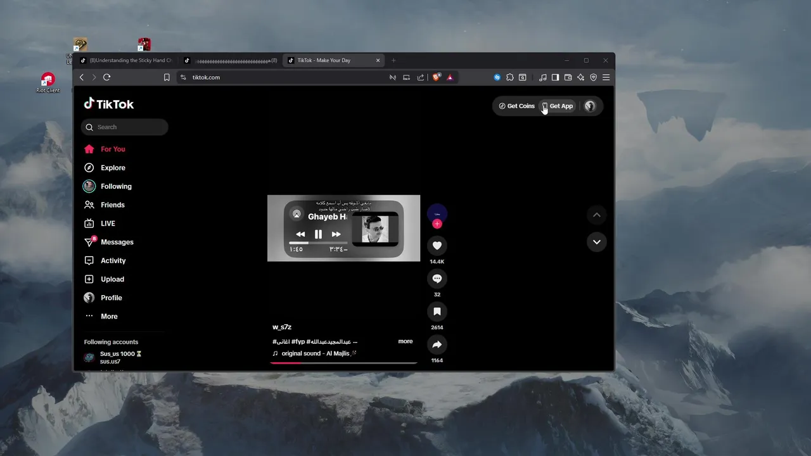Go to Profile in the sidebar
811x456 pixels.
click(103, 298)
